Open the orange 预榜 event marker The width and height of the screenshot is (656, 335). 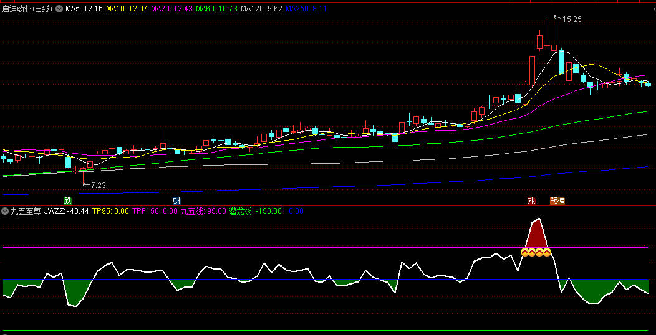557,201
